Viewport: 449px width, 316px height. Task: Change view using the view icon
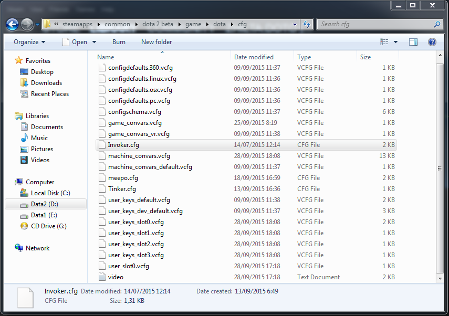click(384, 42)
